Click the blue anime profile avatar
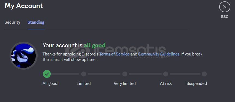 pos(23,56)
